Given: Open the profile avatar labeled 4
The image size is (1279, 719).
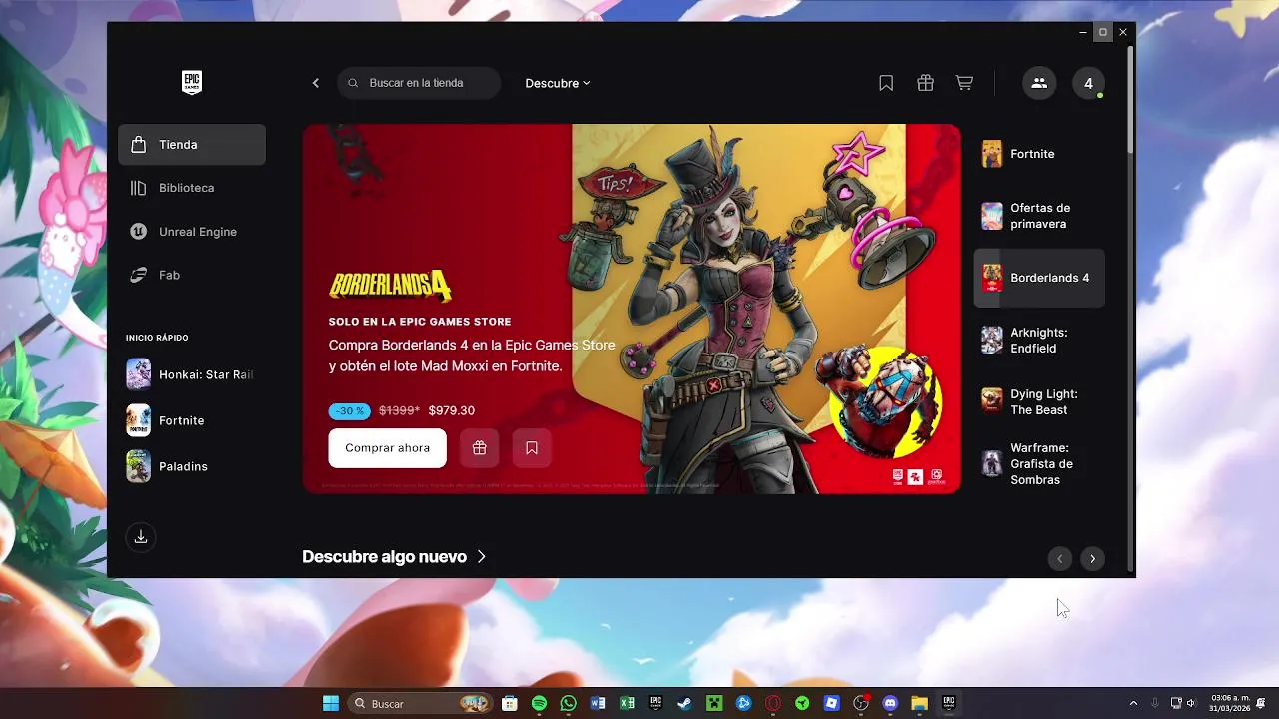Looking at the screenshot, I should tap(1088, 83).
